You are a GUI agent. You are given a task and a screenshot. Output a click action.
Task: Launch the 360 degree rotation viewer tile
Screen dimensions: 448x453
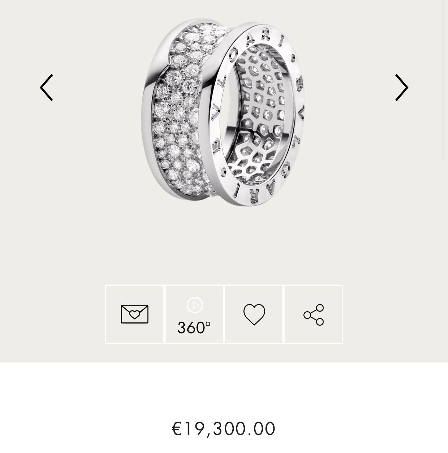point(194,314)
